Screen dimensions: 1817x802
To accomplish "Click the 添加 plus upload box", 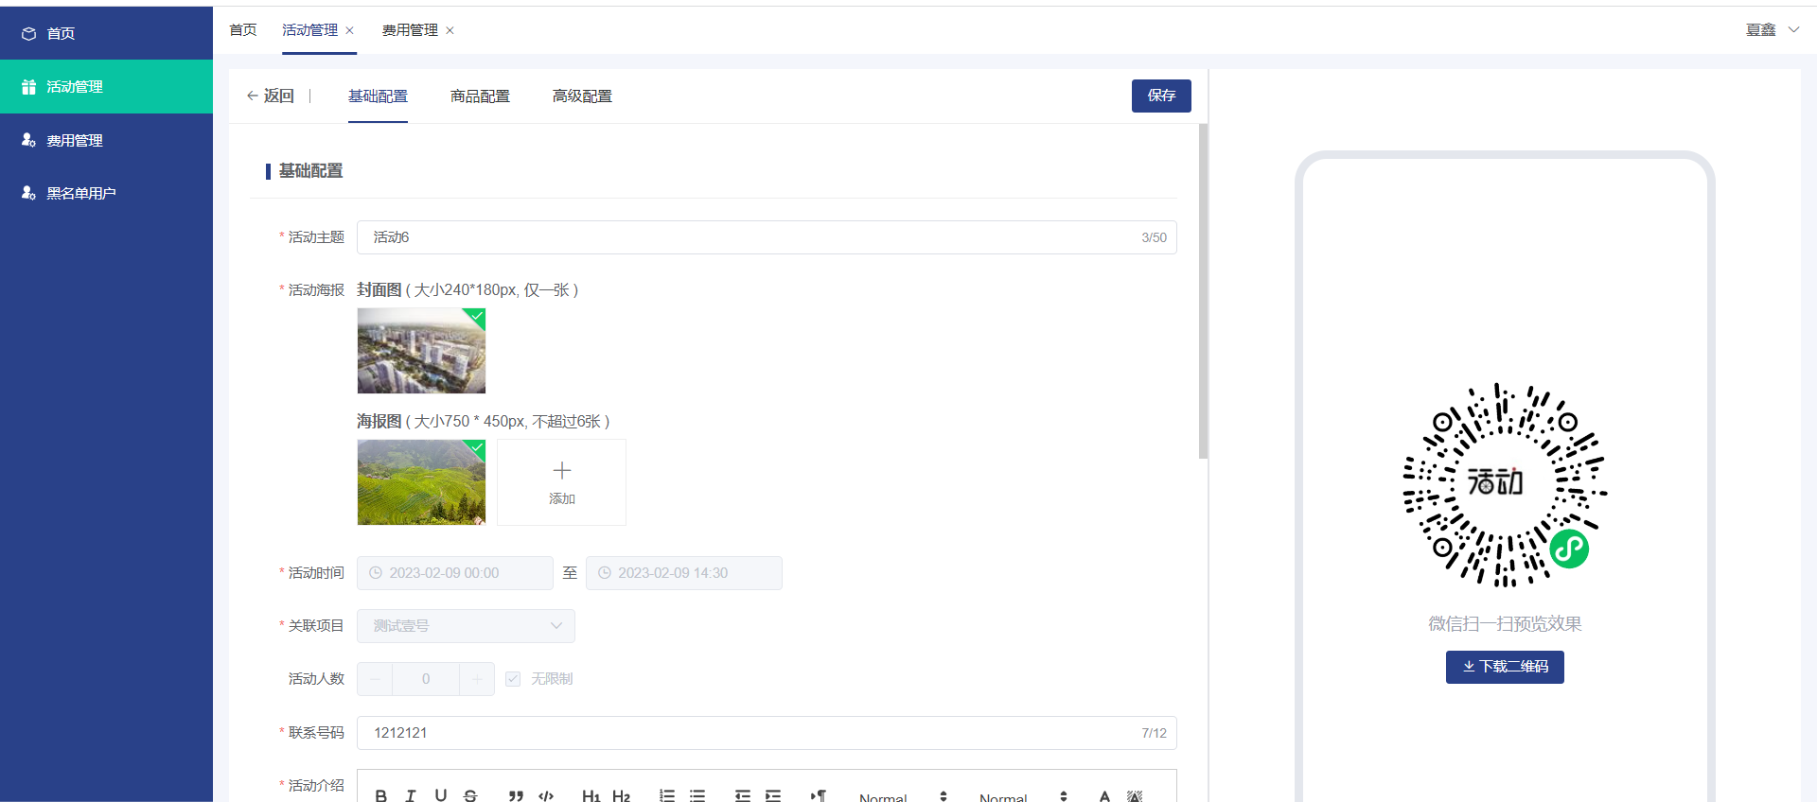I will [561, 482].
